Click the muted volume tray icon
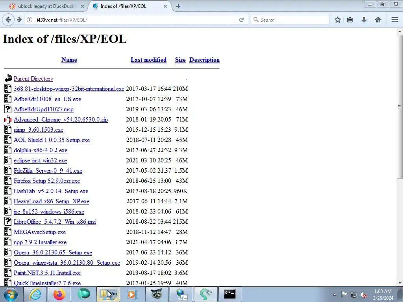This screenshot has width=403, height=302. tap(363, 295)
